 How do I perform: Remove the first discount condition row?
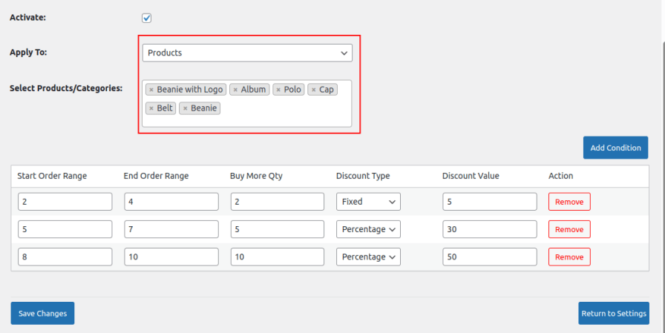coord(569,202)
